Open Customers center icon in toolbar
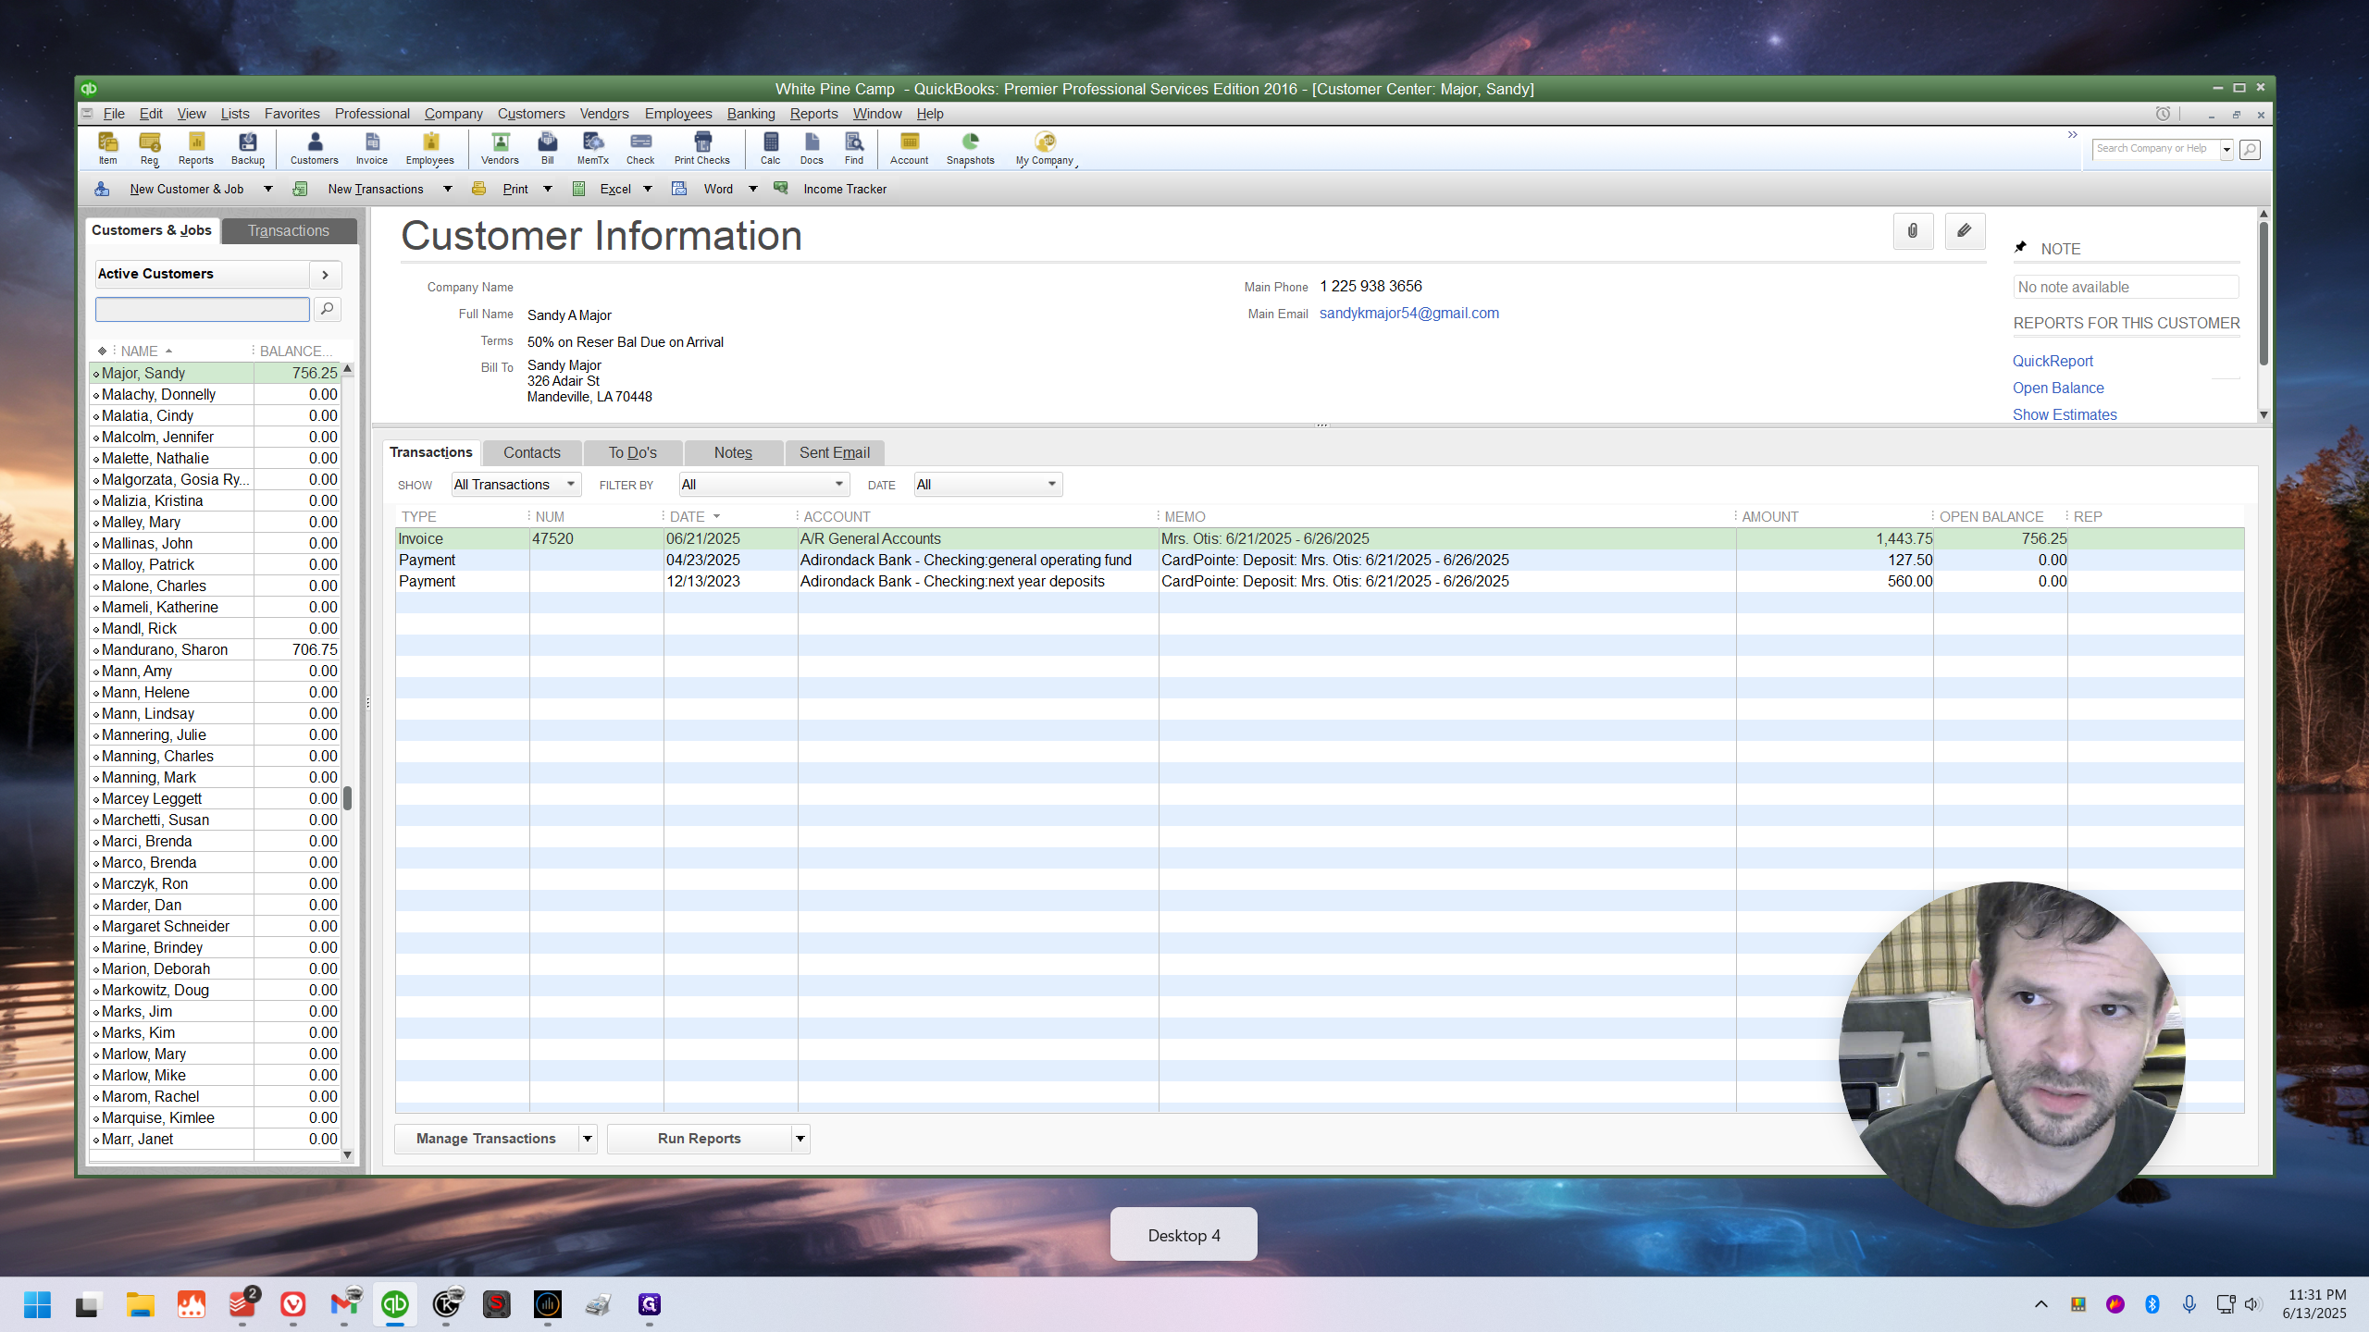The width and height of the screenshot is (2369, 1332). point(315,148)
